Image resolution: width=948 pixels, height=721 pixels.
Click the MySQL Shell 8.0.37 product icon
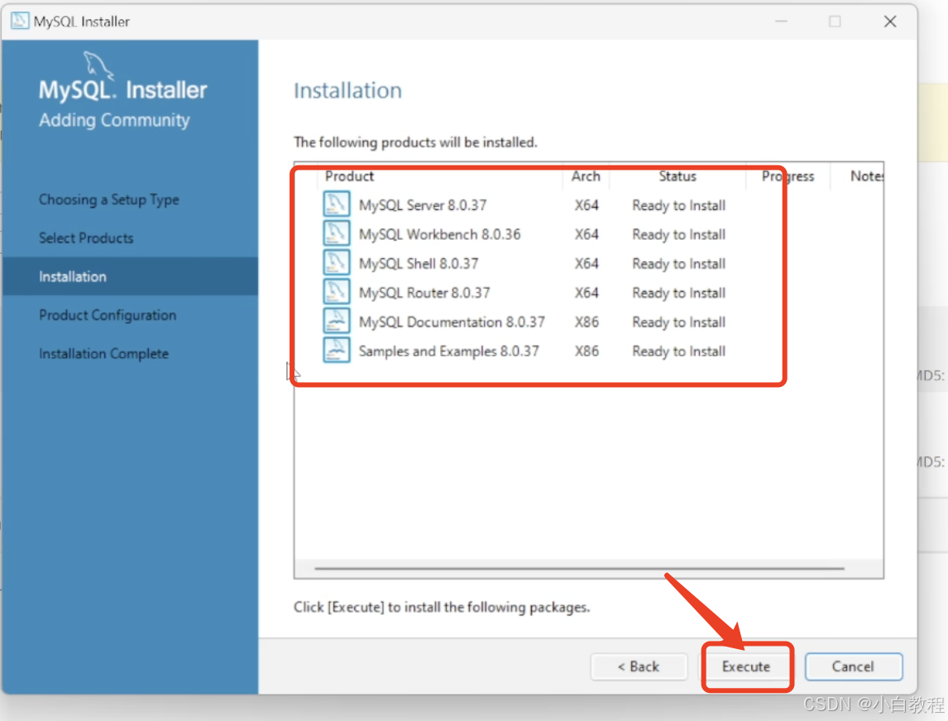click(x=336, y=263)
